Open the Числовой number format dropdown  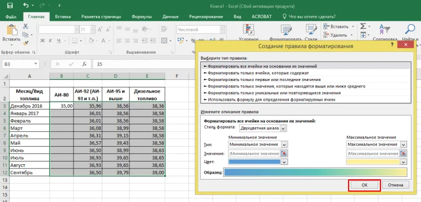(223, 30)
